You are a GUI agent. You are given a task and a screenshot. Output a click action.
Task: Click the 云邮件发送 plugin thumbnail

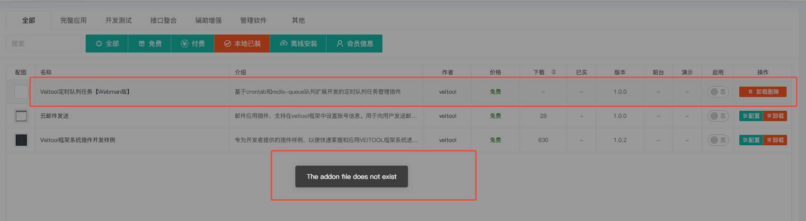coord(21,116)
